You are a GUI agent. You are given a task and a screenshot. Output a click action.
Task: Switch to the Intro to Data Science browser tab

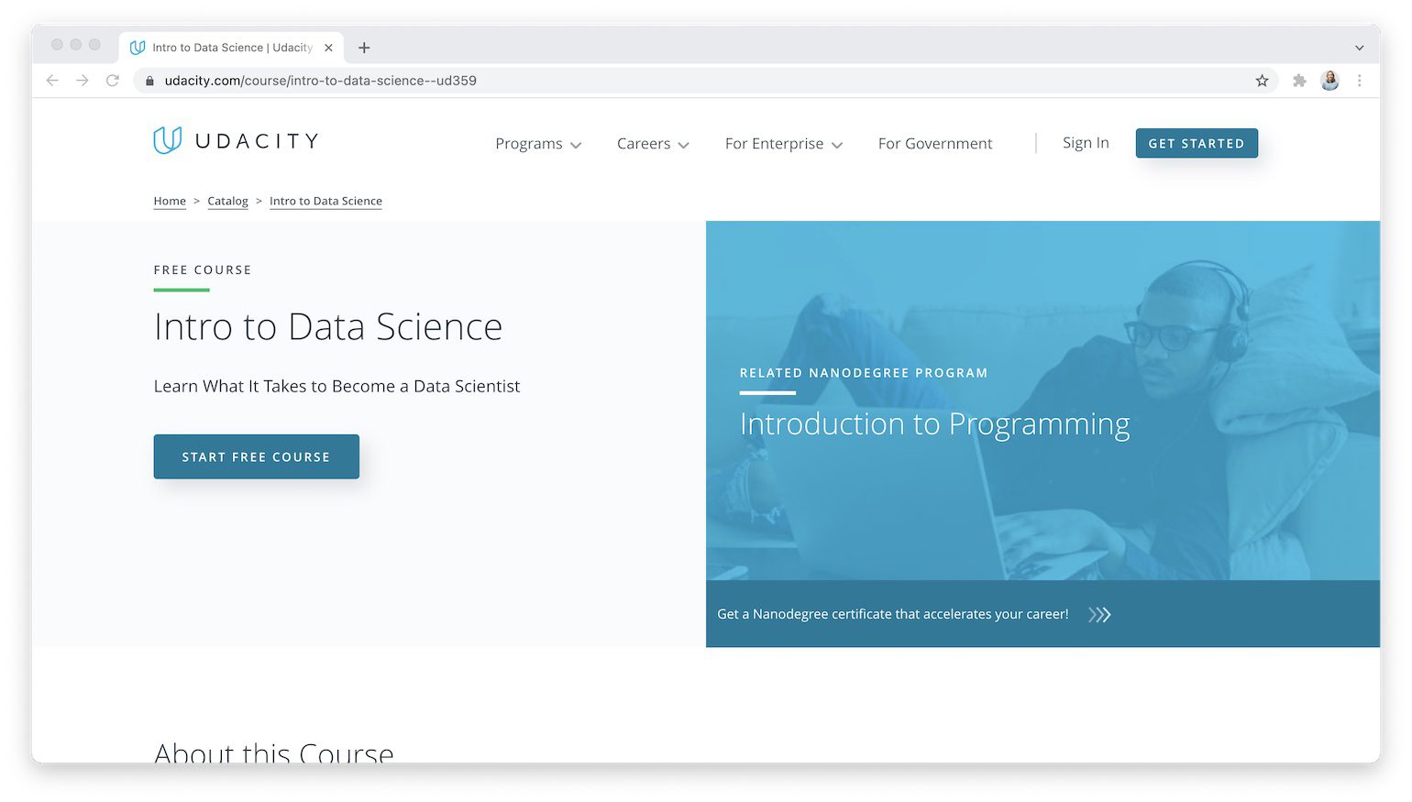229,47
